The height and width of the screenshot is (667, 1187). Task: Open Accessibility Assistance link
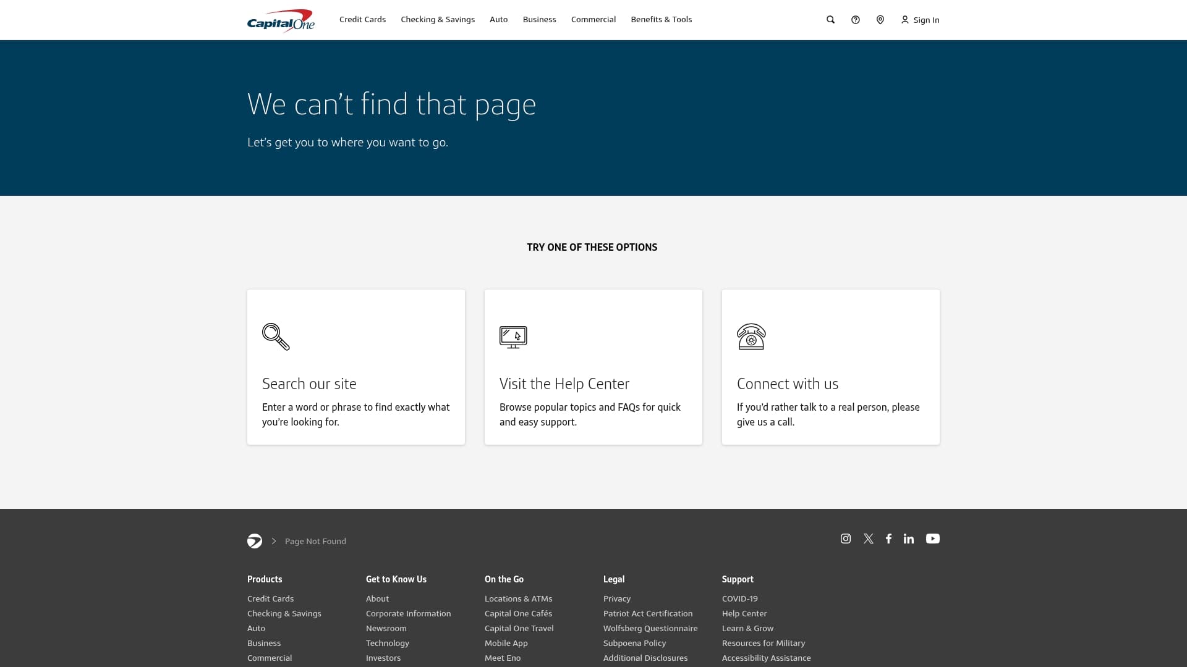pos(766,658)
